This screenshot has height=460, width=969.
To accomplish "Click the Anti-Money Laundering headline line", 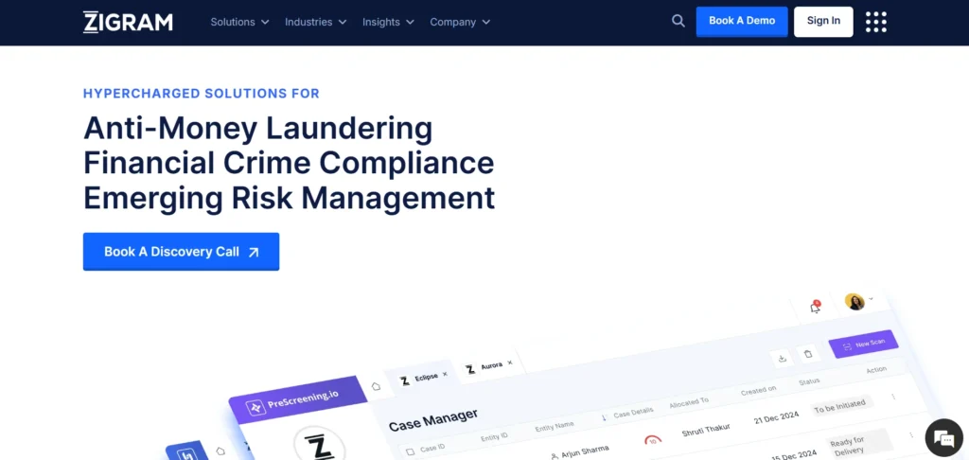I will pyautogui.click(x=257, y=129).
